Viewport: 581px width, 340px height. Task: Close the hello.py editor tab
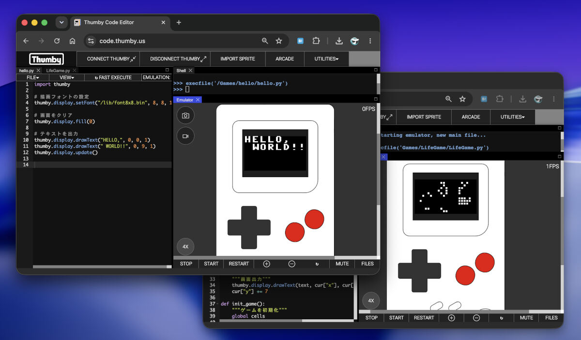(38, 71)
